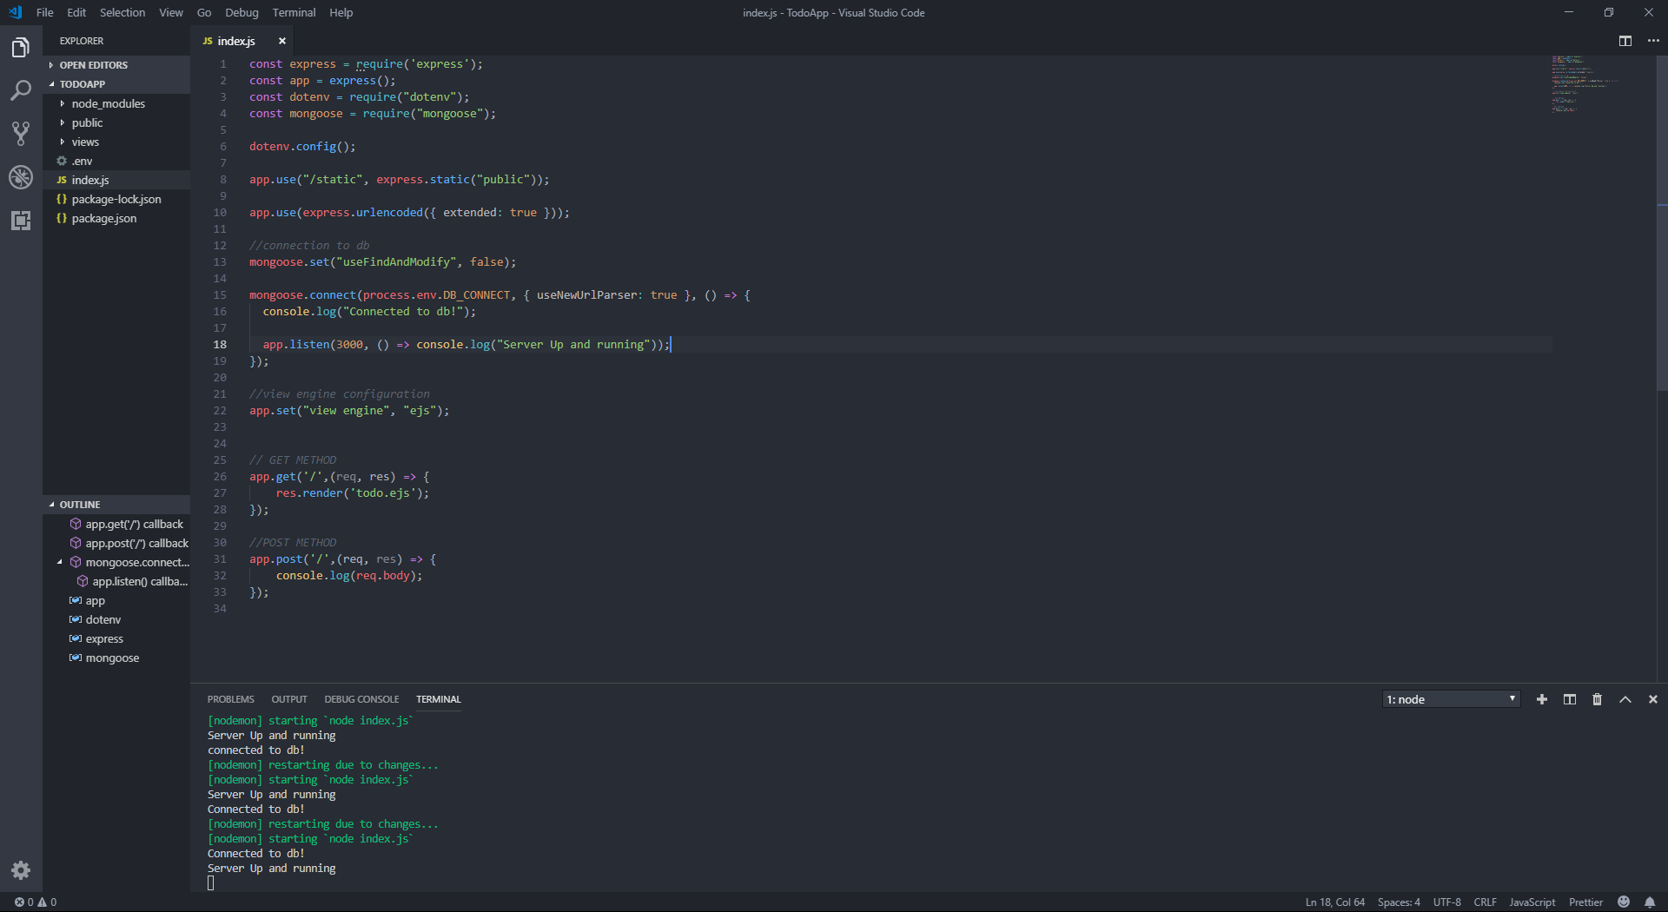Select mongoose variable in outline
1668x912 pixels.
tap(116, 658)
